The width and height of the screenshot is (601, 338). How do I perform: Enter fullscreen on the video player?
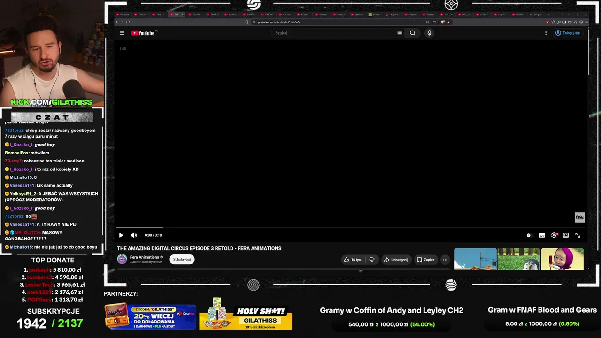coord(578,235)
